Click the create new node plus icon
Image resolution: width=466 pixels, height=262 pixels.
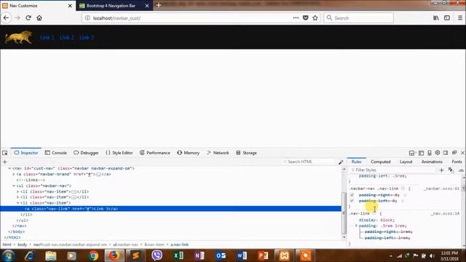click(x=5, y=162)
